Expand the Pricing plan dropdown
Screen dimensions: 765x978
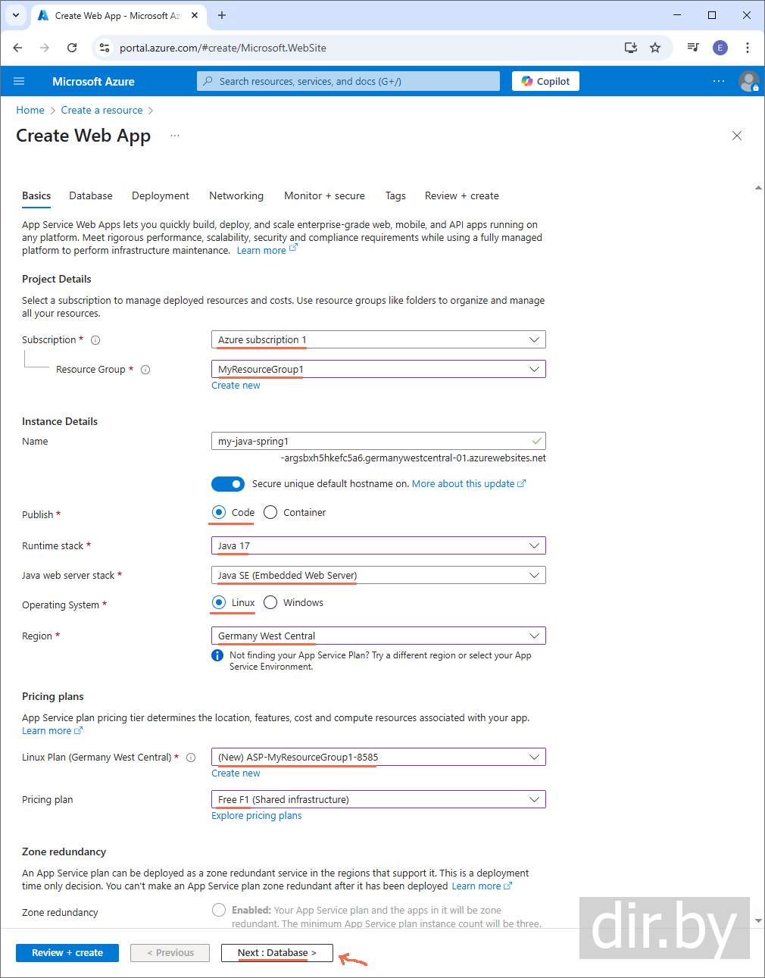pos(378,800)
